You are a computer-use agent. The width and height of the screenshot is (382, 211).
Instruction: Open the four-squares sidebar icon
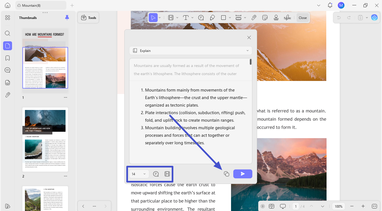pos(8,18)
